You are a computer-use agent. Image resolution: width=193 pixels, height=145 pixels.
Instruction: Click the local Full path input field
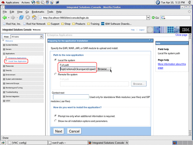78,69
